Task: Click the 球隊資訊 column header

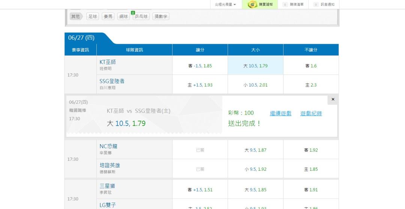Action: click(x=134, y=50)
